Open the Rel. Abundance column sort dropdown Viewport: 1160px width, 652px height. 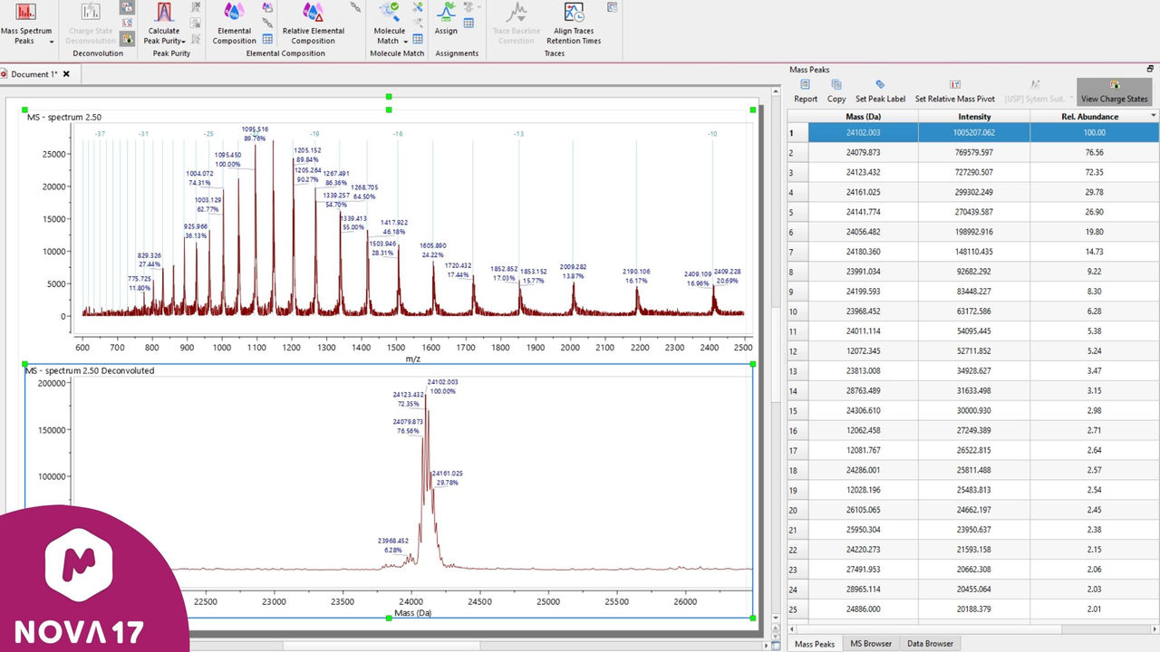pyautogui.click(x=1154, y=116)
